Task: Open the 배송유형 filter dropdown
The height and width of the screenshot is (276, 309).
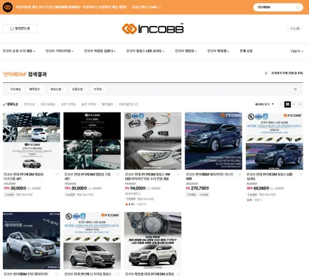Action: [57, 89]
